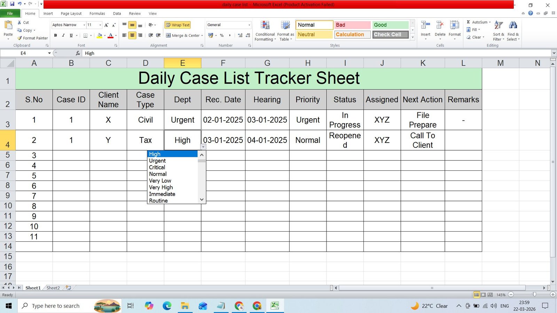The width and height of the screenshot is (557, 313).
Task: Toggle Italic formatting
Action: click(x=63, y=35)
